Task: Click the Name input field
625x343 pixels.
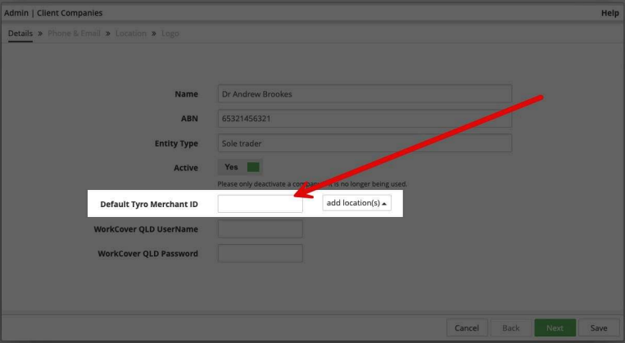Action: (x=365, y=94)
